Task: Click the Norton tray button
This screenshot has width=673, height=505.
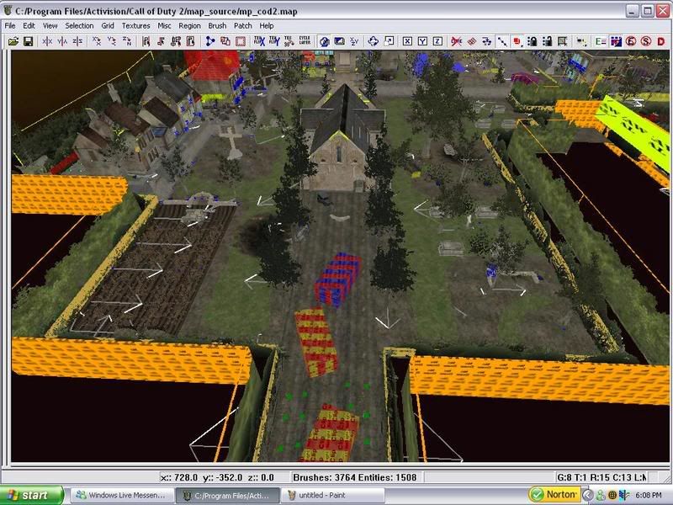Action: point(554,495)
